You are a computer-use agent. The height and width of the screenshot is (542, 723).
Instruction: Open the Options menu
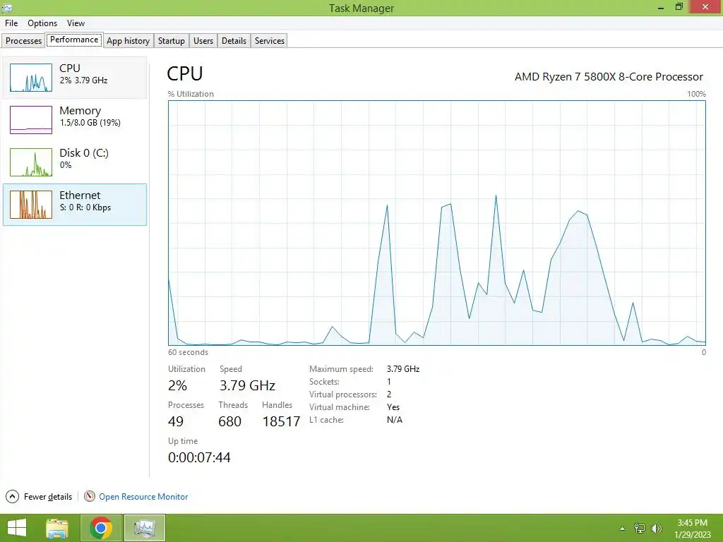tap(42, 23)
